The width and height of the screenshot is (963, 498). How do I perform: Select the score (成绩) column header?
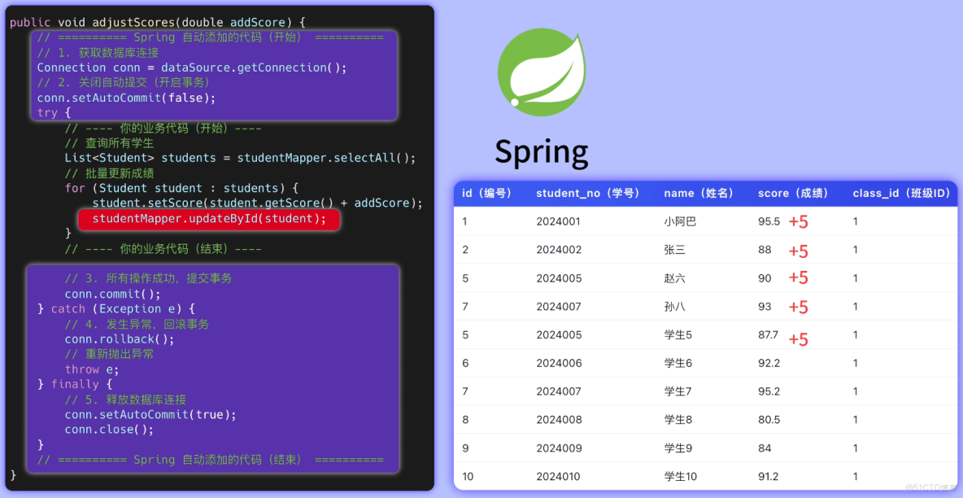pos(793,193)
